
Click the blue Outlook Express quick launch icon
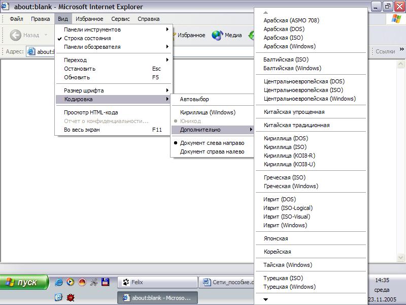pos(59,297)
